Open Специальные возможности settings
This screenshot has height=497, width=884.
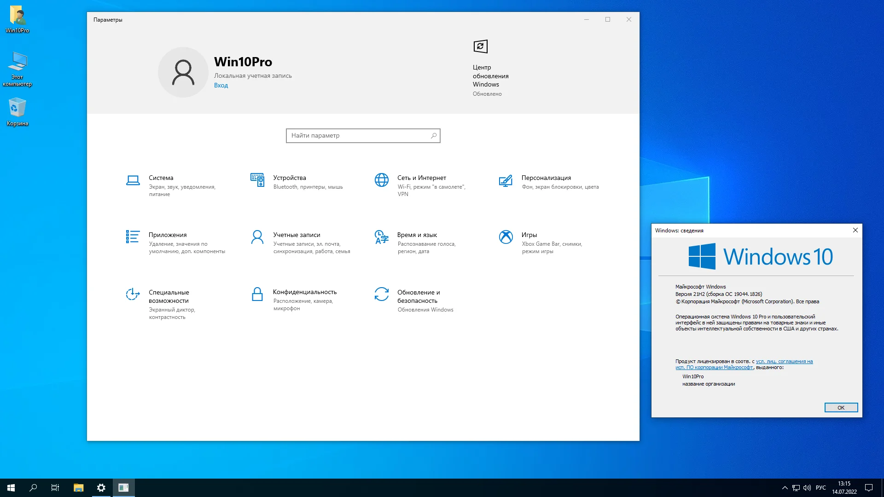point(169,296)
